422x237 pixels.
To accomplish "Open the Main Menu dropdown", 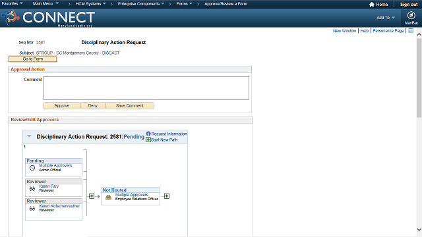I will pyautogui.click(x=45, y=4).
